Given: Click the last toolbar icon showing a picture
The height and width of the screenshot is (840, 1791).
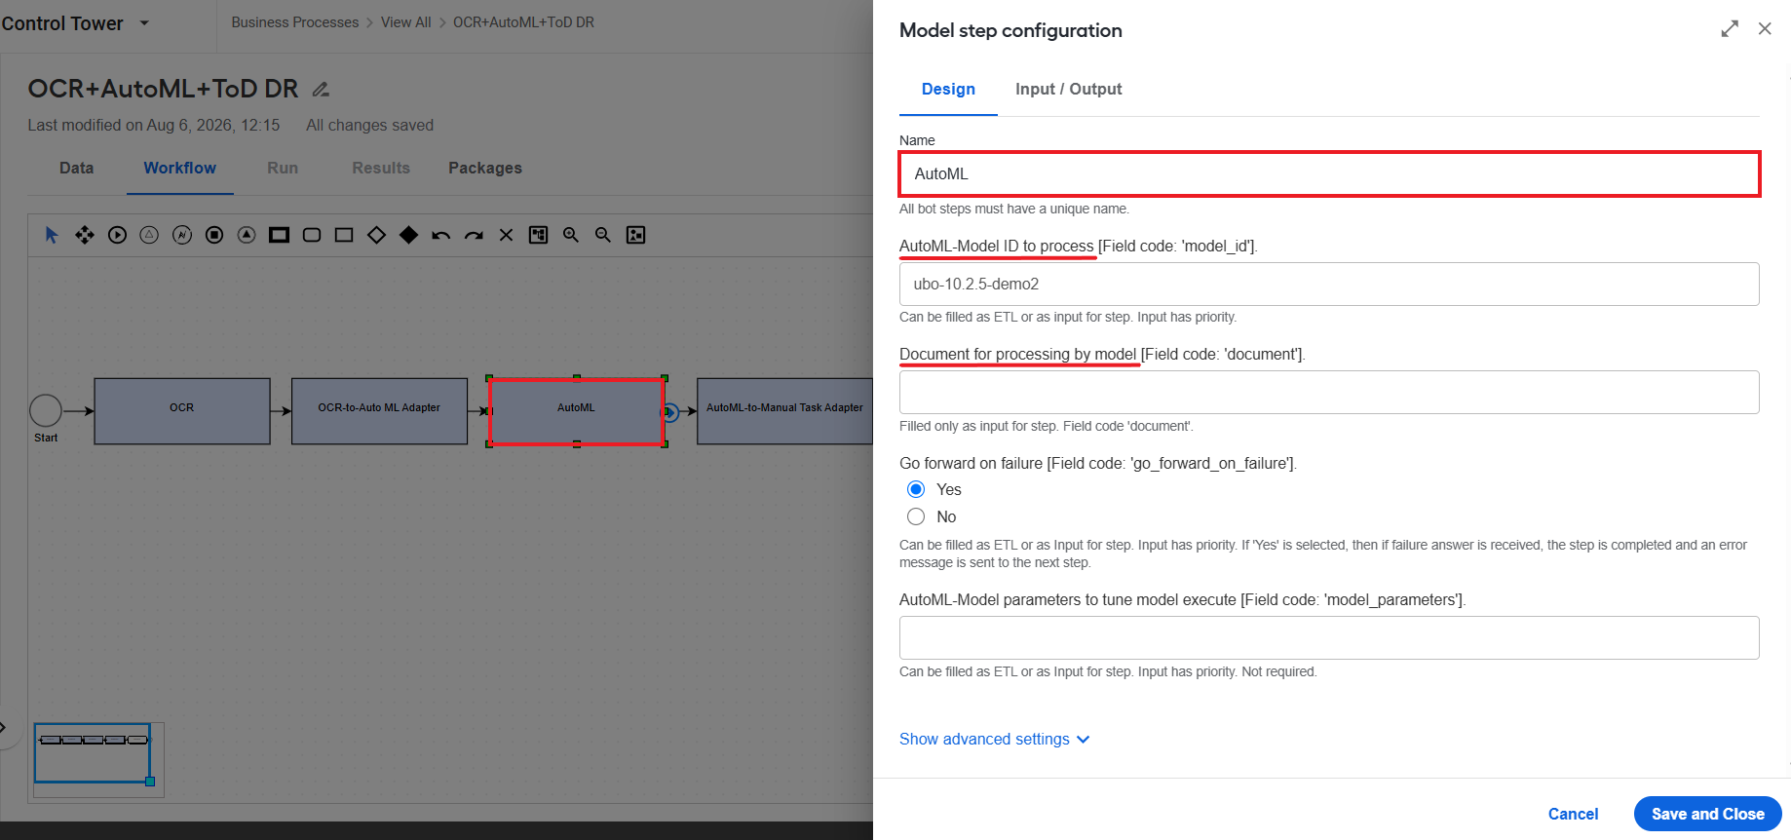Looking at the screenshot, I should pyautogui.click(x=635, y=235).
